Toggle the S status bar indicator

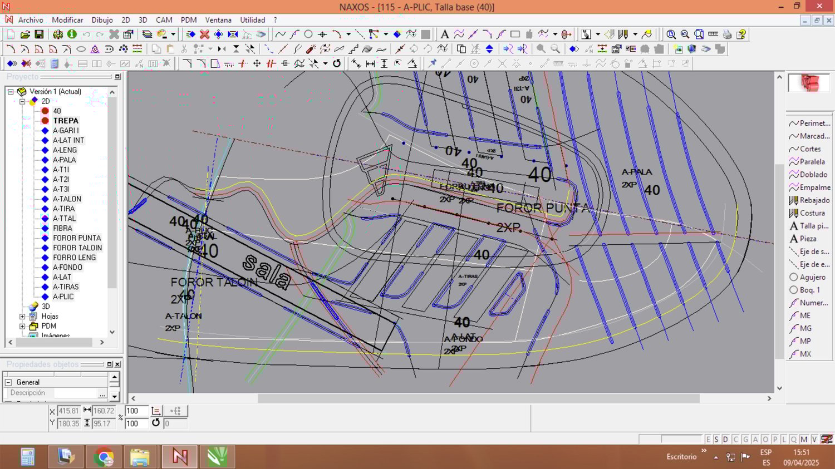[x=716, y=440]
